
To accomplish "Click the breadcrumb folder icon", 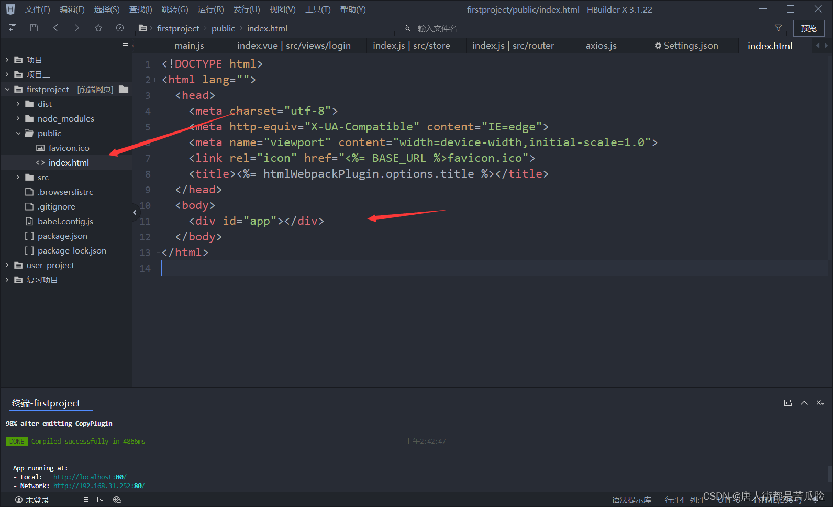I will click(143, 28).
